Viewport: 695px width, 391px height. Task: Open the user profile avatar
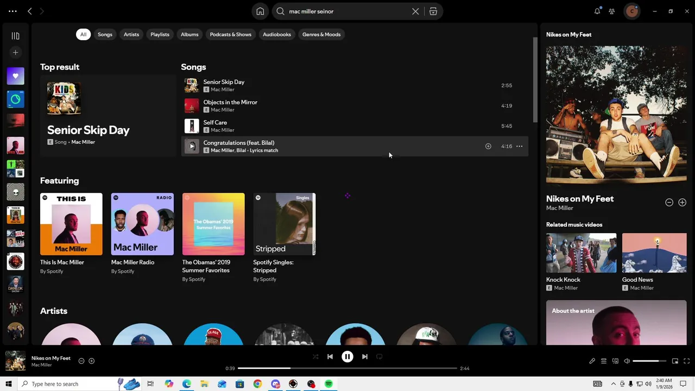[x=631, y=11]
